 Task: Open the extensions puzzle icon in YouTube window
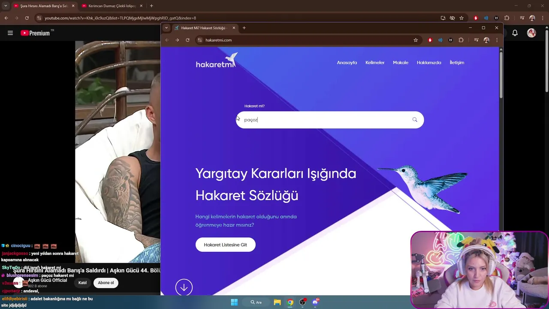[x=507, y=18]
